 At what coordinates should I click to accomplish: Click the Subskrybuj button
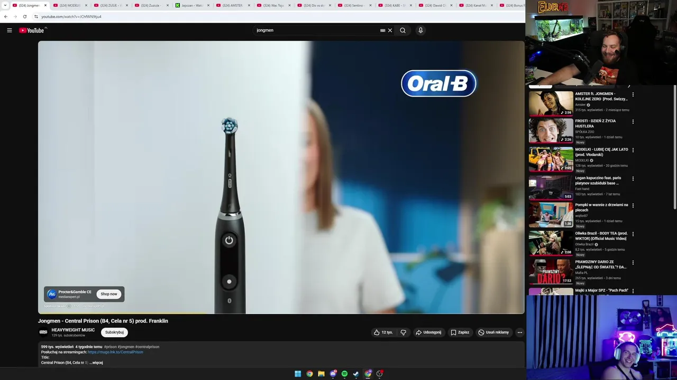[114, 332]
